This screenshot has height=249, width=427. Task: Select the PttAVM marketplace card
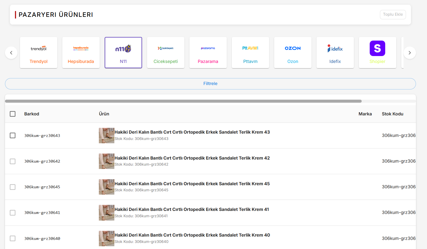(250, 52)
